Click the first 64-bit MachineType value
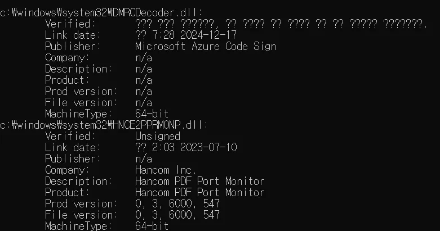440x231 pixels. [x=152, y=114]
